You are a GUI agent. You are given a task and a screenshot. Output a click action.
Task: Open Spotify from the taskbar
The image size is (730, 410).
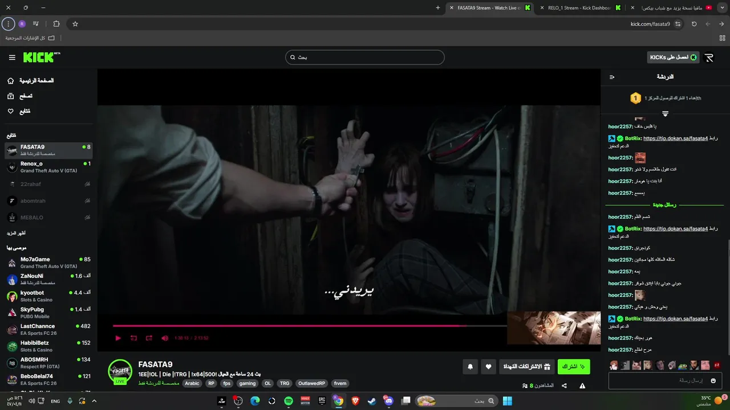(289, 401)
